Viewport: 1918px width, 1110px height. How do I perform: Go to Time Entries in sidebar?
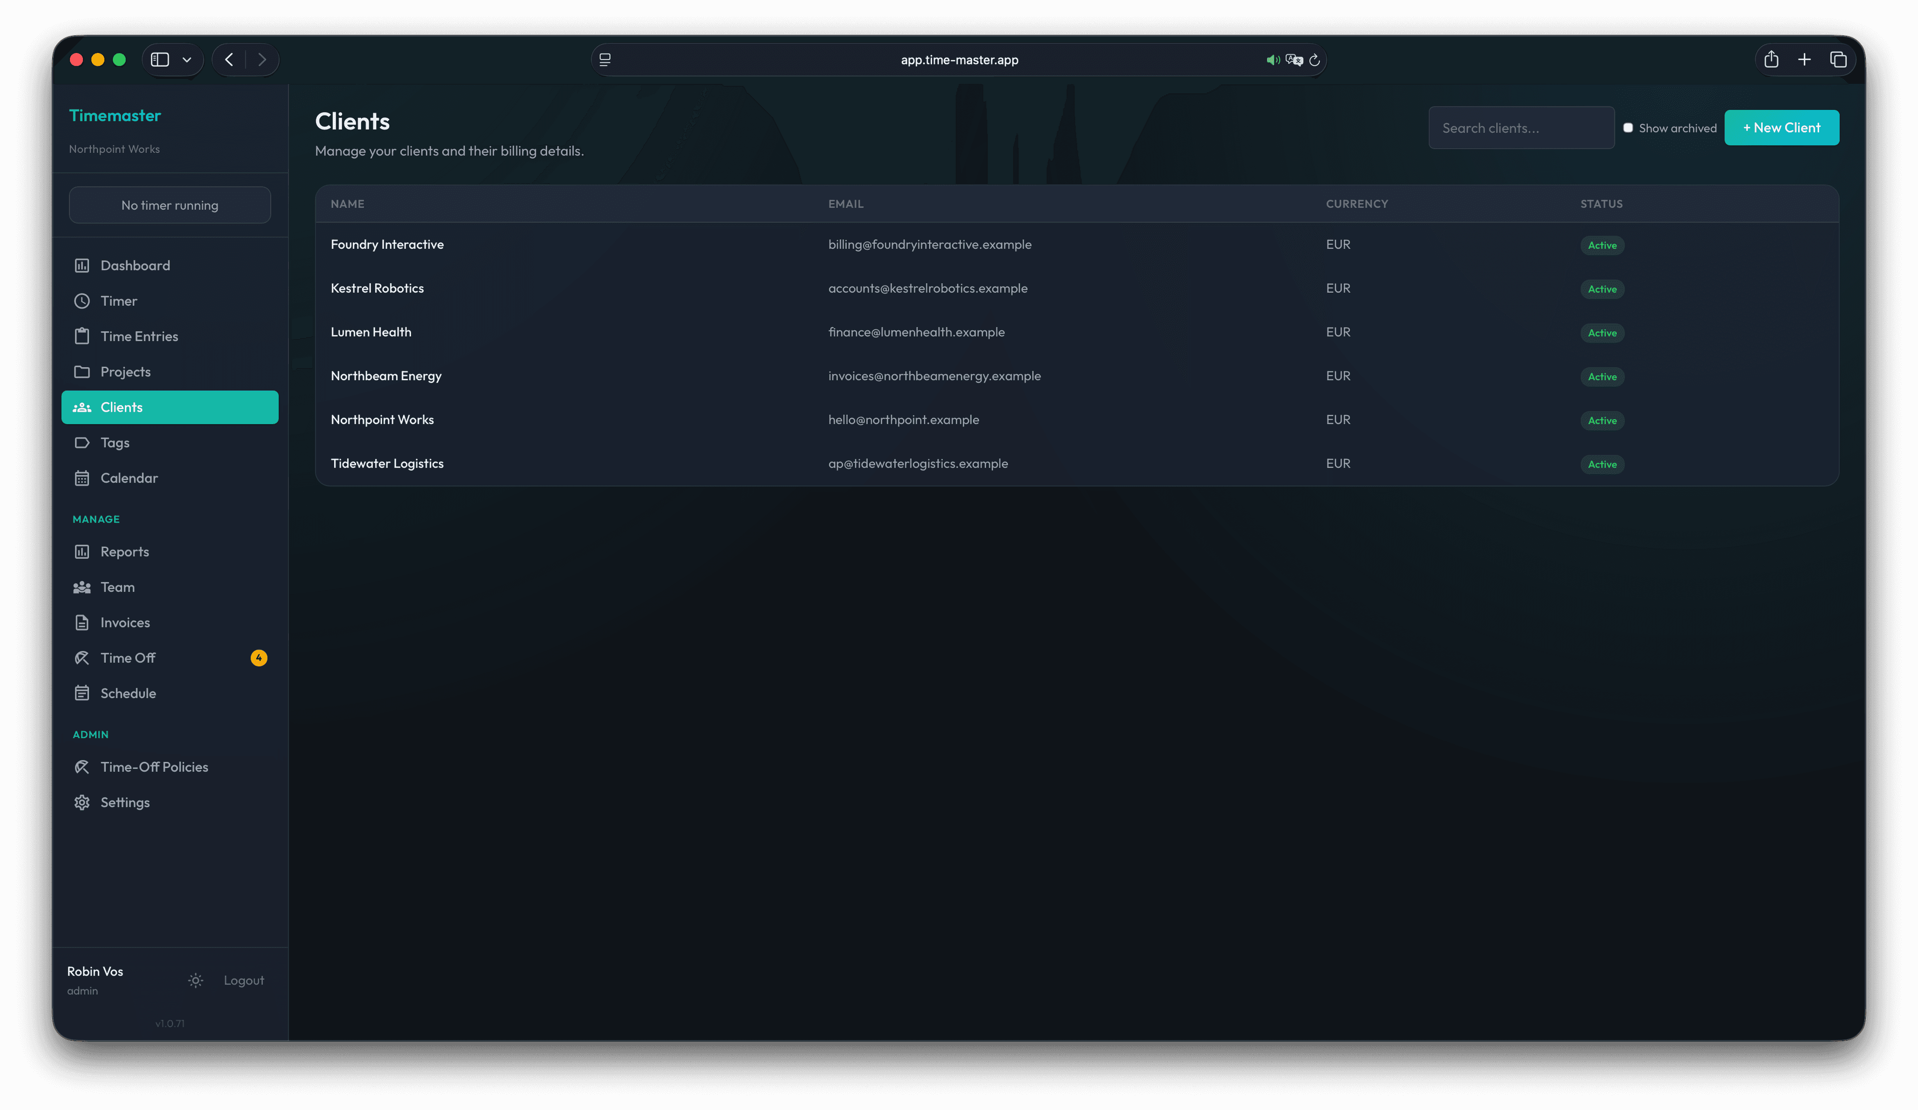[x=170, y=337]
